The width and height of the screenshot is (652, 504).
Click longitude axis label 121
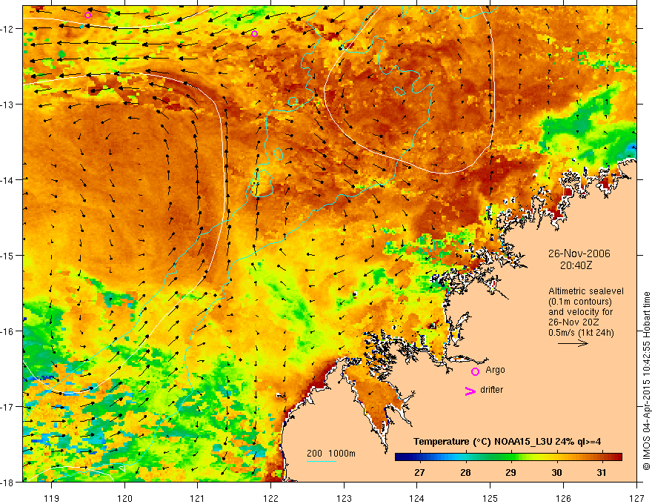tap(198, 498)
